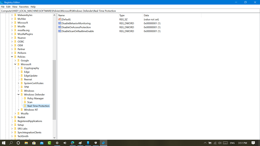This screenshot has height=146, width=260.
Task: Select the Windows Defender key
Action: (x=34, y=94)
